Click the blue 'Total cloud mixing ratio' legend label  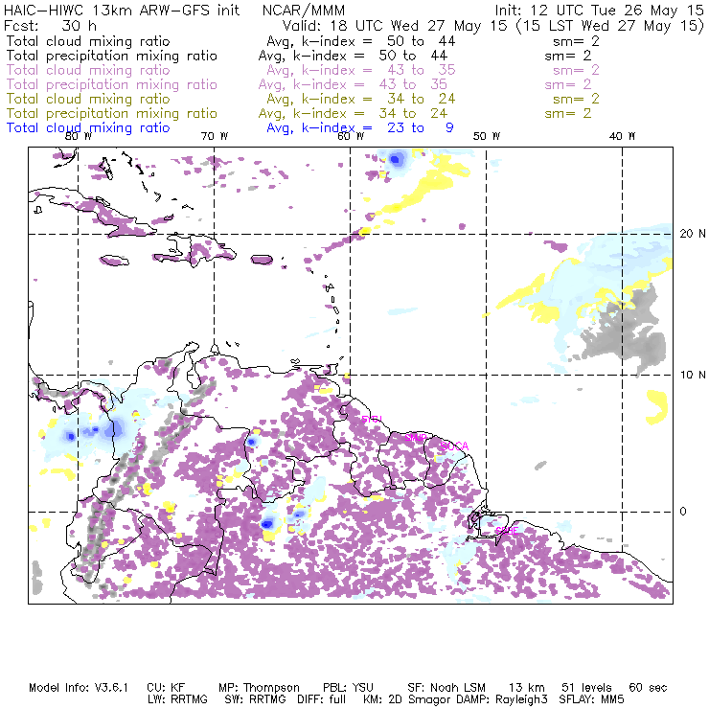88,128
